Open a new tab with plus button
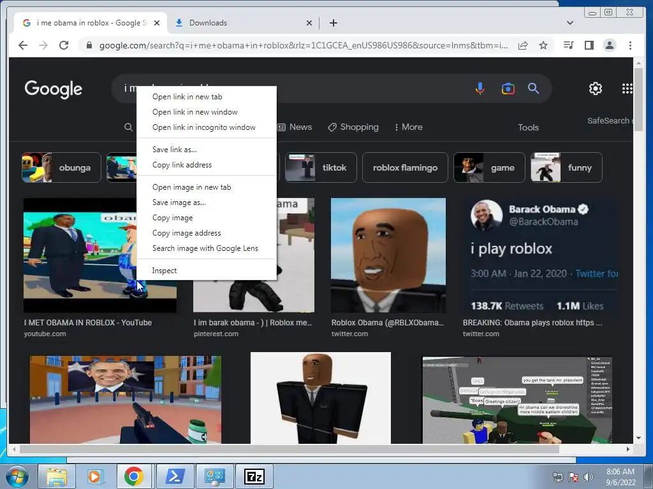Viewport: 653px width, 489px height. [x=333, y=23]
